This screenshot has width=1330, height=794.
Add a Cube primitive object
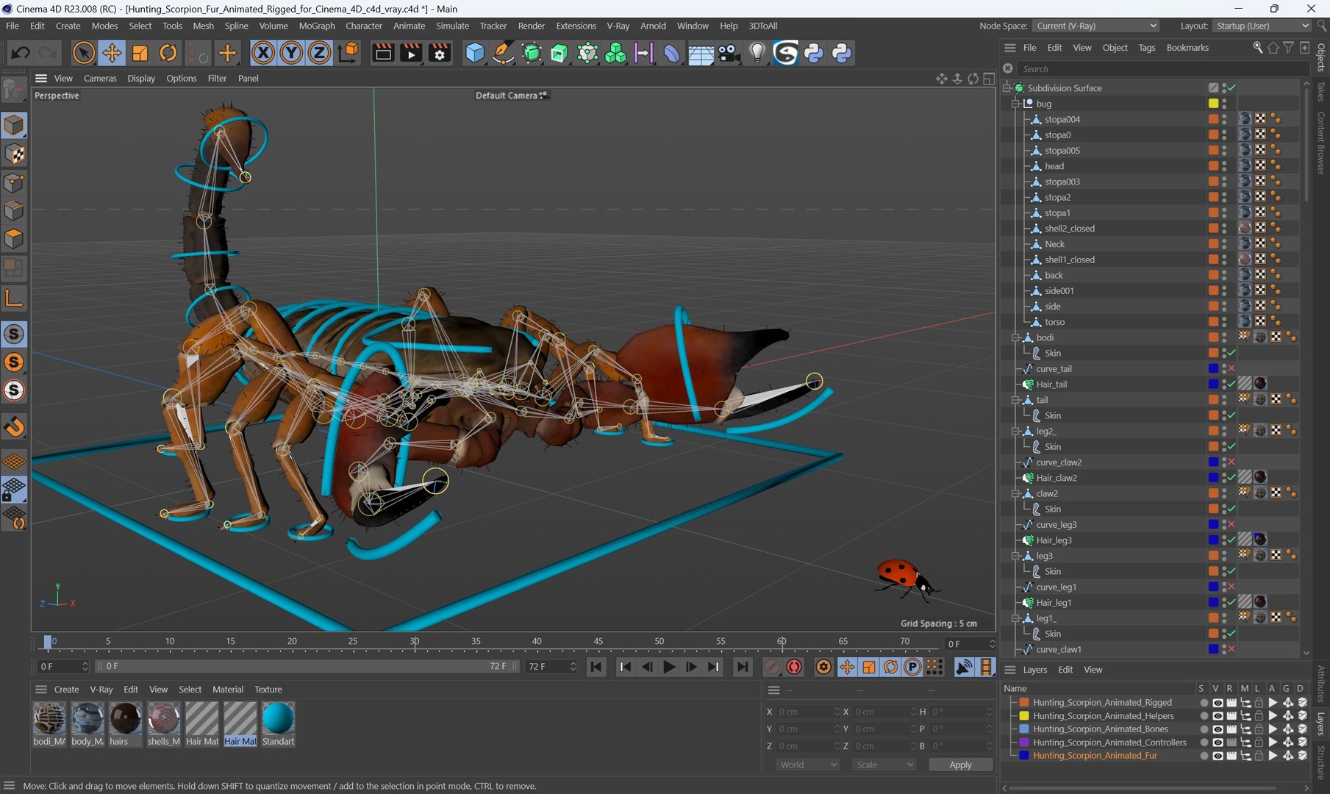[475, 53]
